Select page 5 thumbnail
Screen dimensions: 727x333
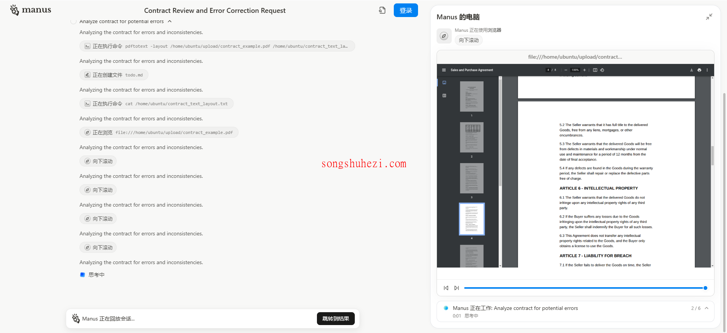[471, 256]
